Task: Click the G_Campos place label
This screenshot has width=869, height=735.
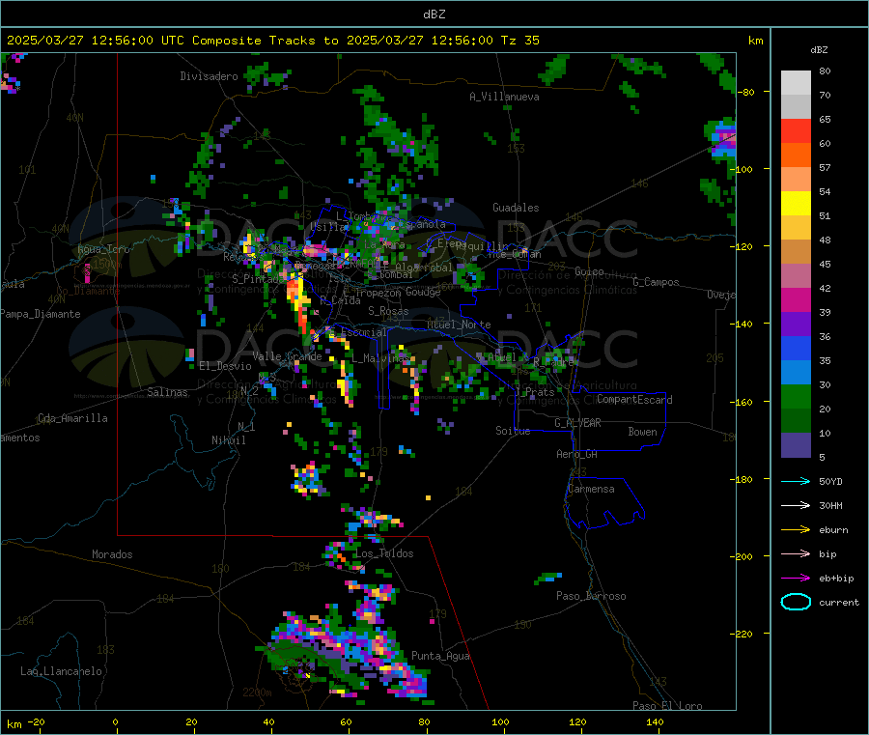Action: coord(656,282)
